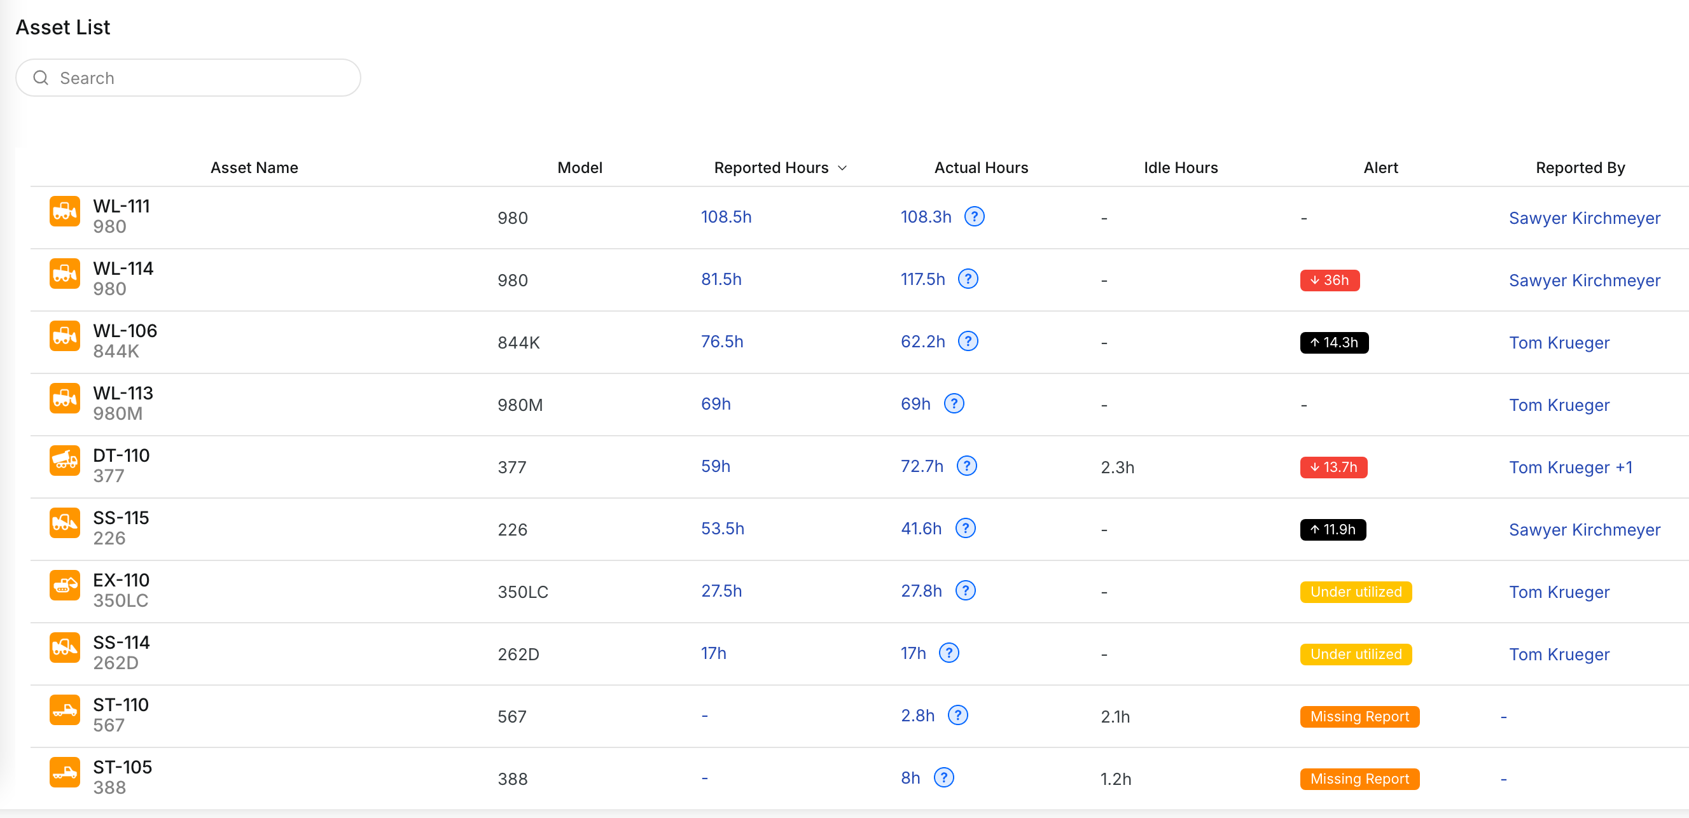Click the red 13.7h alert badge

(1333, 468)
